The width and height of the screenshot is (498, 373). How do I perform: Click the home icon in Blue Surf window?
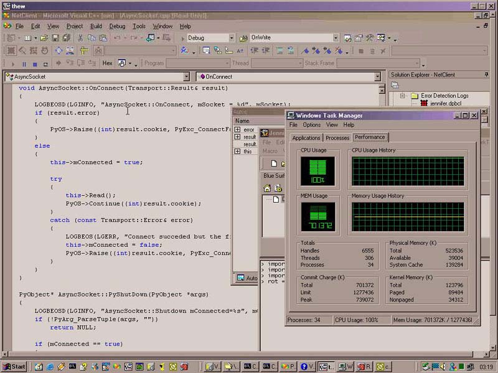[267, 188]
